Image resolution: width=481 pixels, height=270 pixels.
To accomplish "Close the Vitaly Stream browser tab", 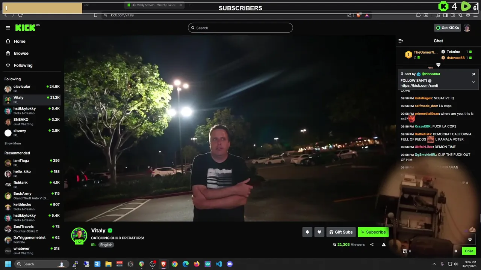I will click(180, 5).
